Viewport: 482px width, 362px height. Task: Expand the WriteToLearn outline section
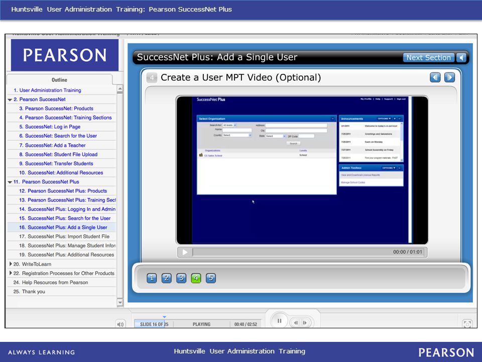[11, 264]
